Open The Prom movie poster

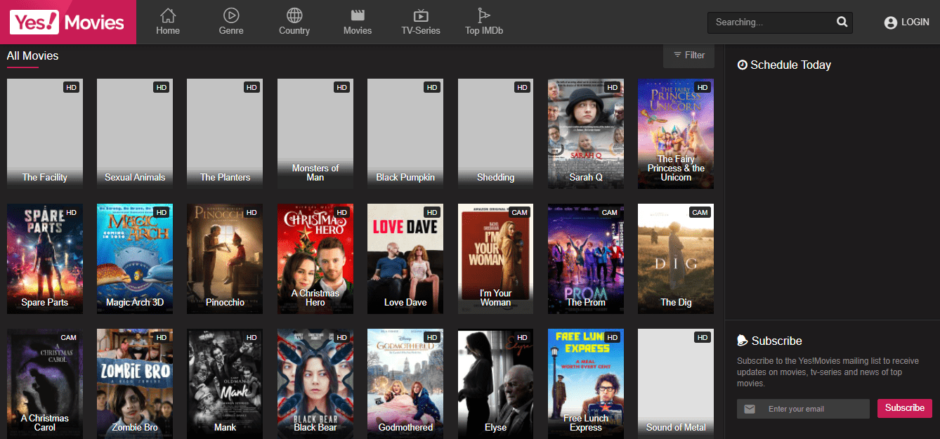586,258
